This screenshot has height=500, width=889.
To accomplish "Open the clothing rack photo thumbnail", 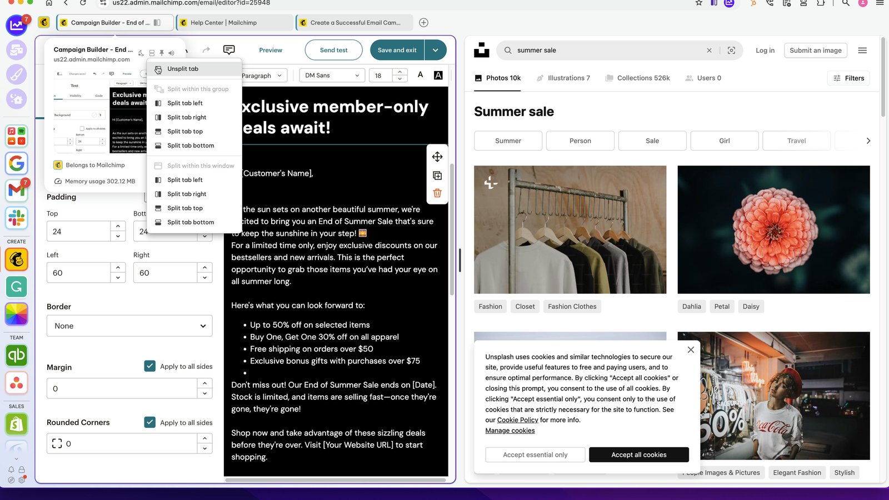I will point(570,229).
